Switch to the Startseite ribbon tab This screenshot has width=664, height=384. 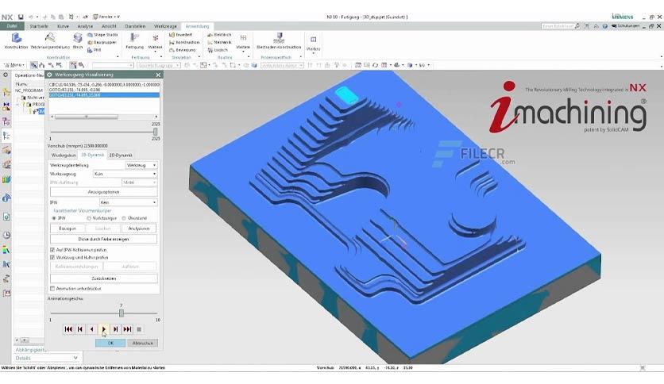click(x=39, y=26)
